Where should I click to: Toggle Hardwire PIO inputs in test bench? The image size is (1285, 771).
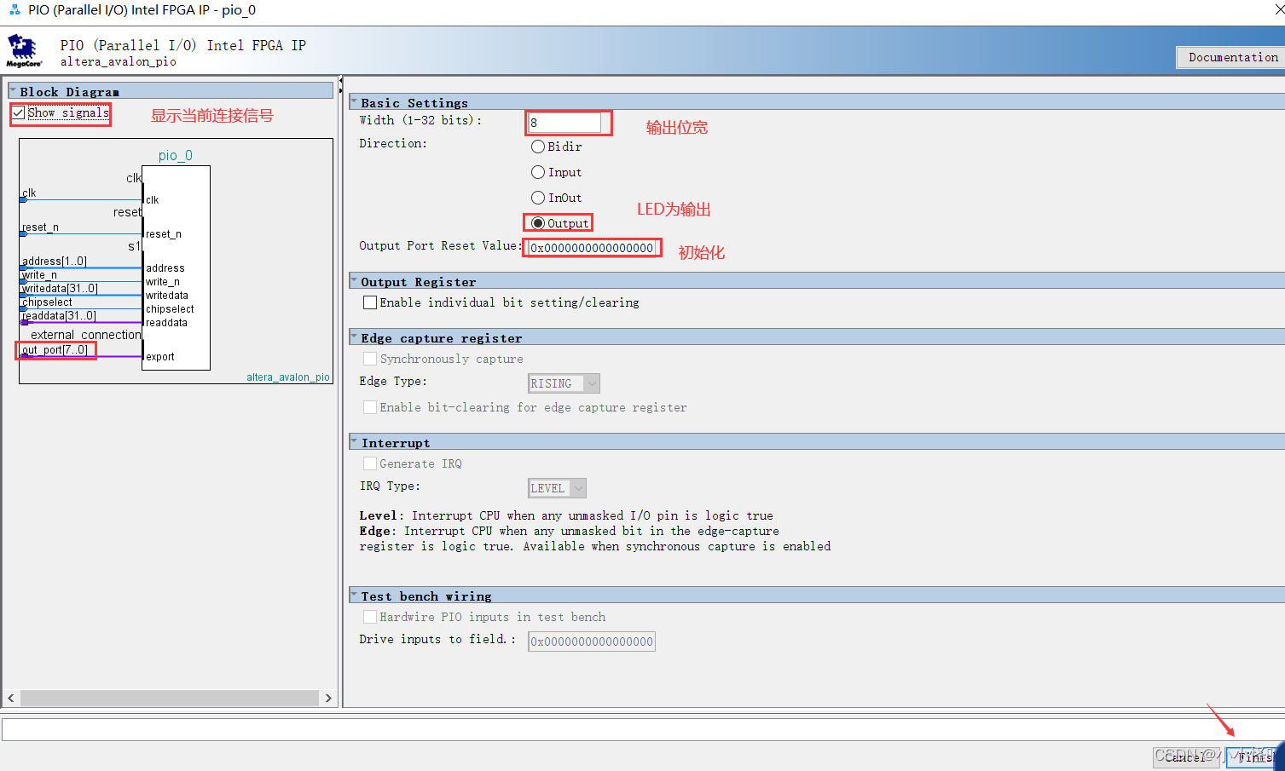370,617
